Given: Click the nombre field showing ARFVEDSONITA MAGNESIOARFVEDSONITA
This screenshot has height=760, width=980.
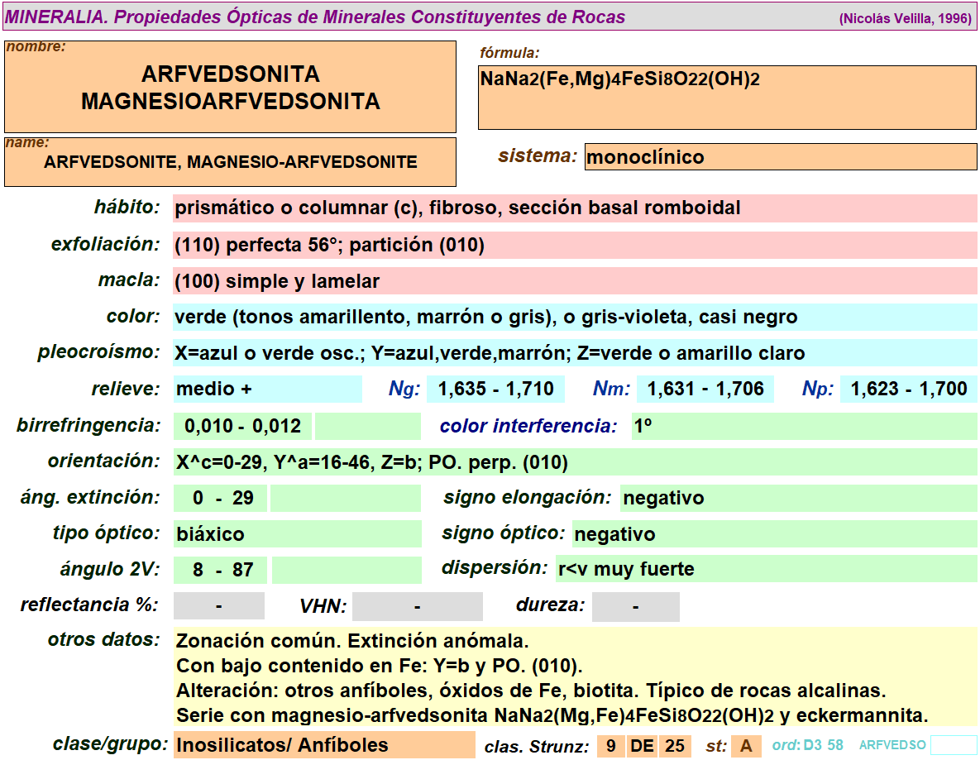Looking at the screenshot, I should [230, 88].
